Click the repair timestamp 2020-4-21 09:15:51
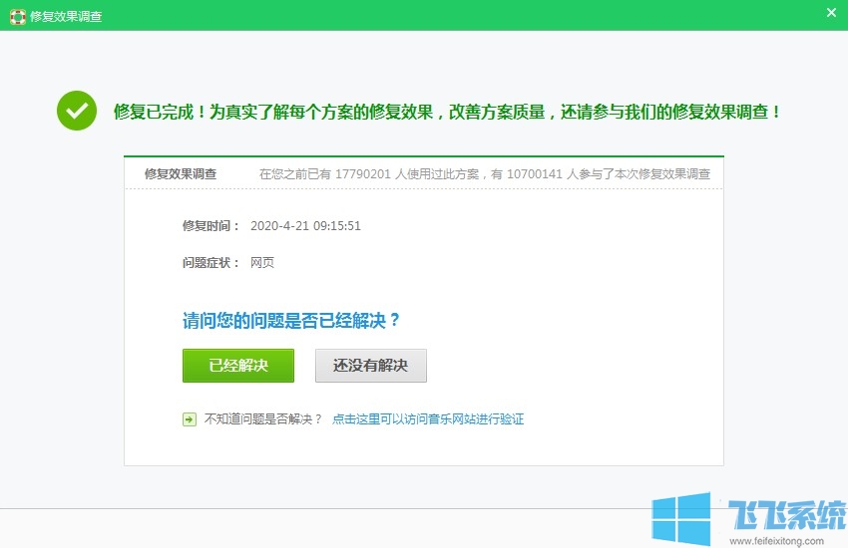 point(306,226)
